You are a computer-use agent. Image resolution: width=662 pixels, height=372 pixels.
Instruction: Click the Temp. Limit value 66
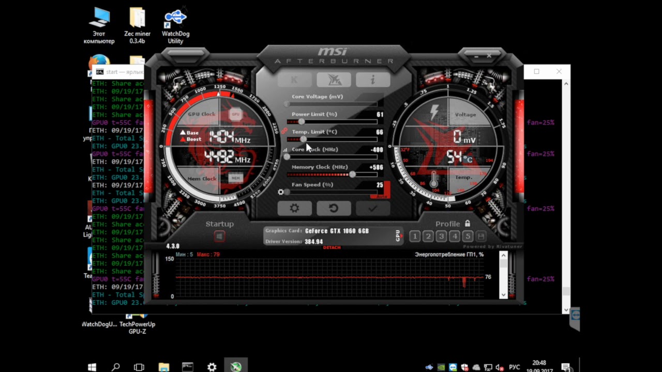tap(380, 132)
